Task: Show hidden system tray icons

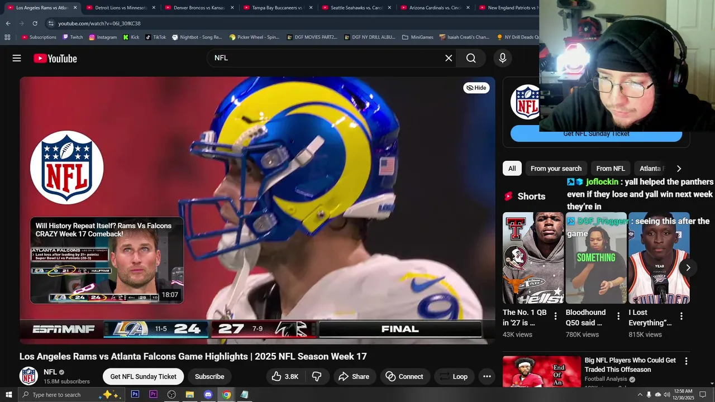Action: 640,395
